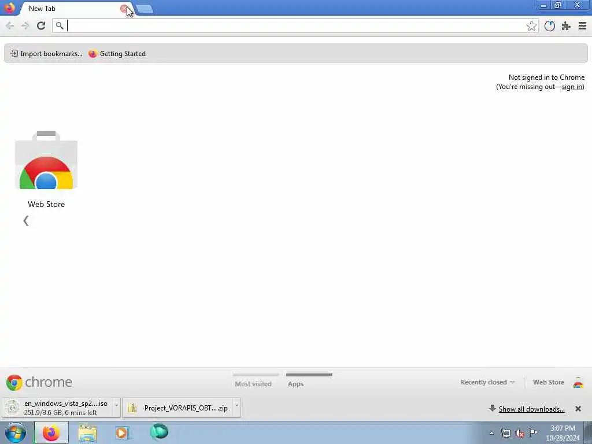This screenshot has height=444, width=592.
Task: Open a new tab with the new-tab button
Action: click(144, 9)
